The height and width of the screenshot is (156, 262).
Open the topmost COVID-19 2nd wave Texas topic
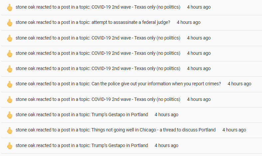coord(136,7)
